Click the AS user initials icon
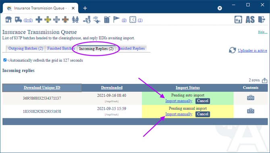 tap(250, 20)
